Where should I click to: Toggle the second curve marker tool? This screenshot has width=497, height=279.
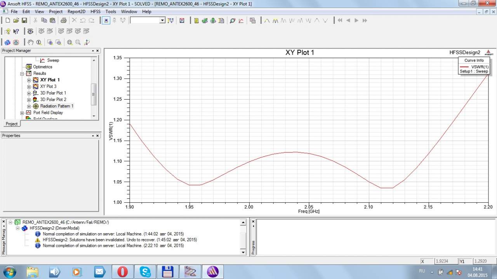click(275, 21)
